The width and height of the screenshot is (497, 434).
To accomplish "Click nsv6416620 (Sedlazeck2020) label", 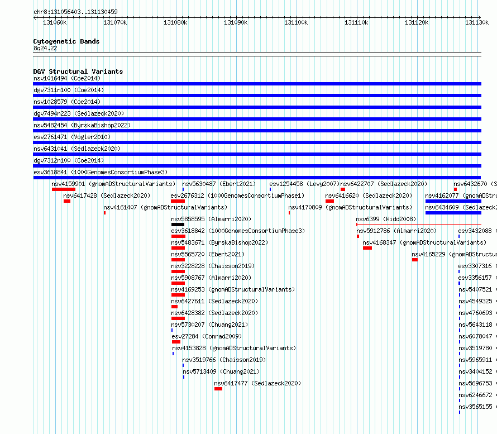I will point(369,195).
